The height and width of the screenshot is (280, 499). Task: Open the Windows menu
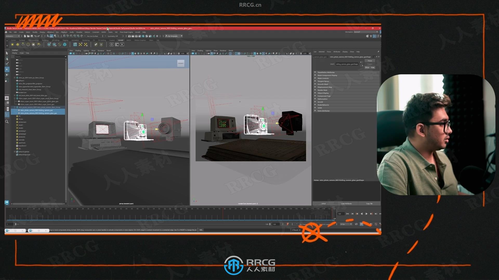click(50, 32)
